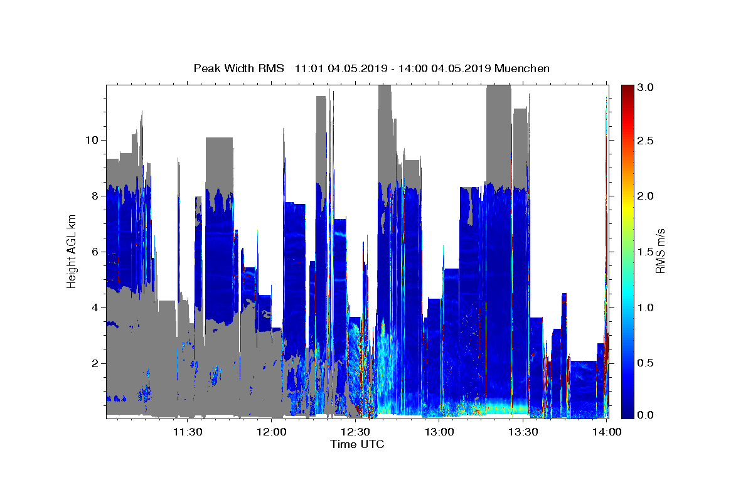The image size is (753, 502).
Task: Click the height tick label 4
Action: pos(97,307)
